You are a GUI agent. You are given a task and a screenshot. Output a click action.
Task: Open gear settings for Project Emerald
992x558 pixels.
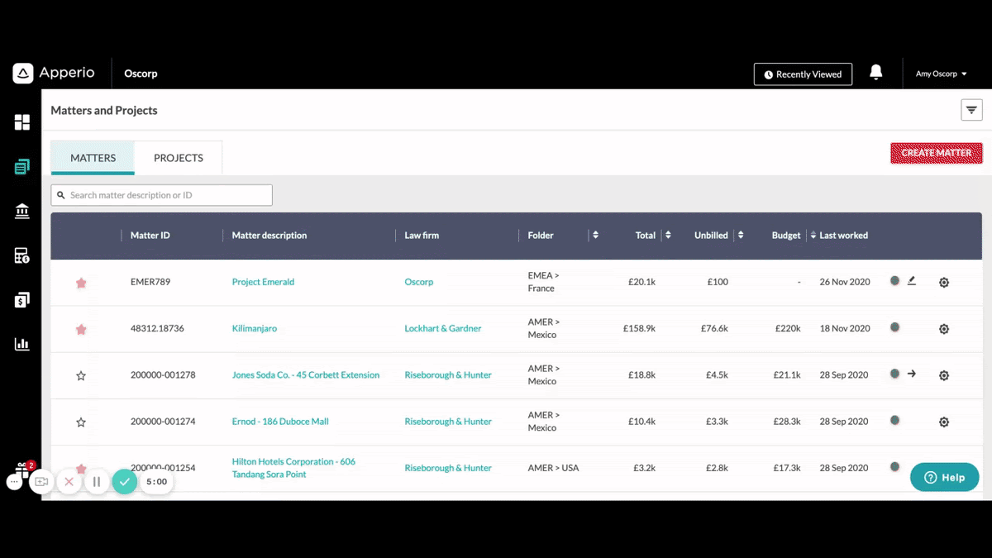944,283
